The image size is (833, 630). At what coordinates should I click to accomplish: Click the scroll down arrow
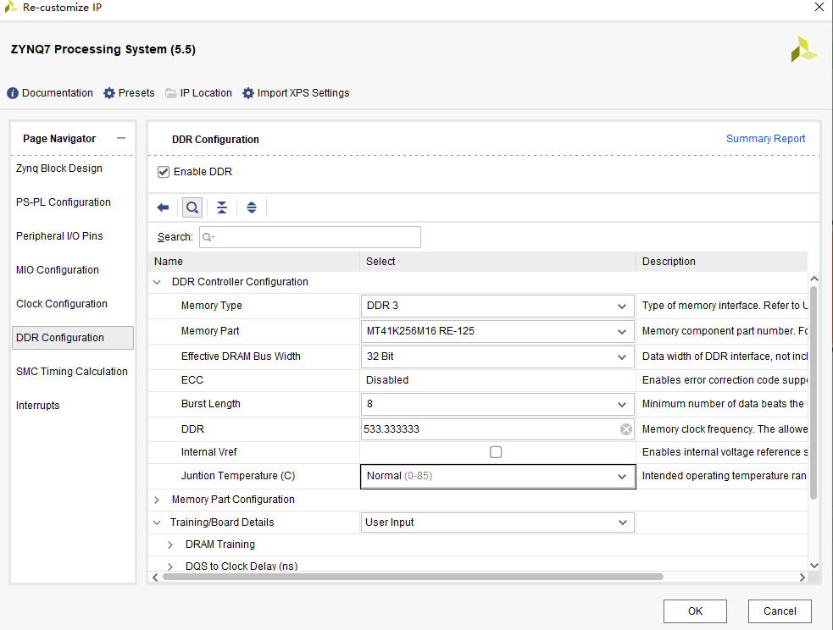pyautogui.click(x=814, y=566)
